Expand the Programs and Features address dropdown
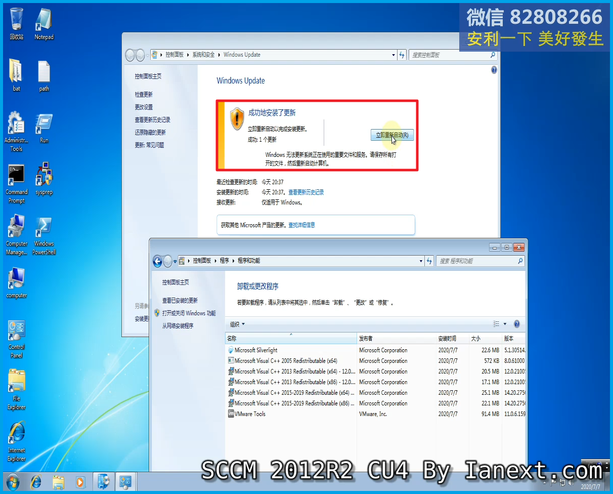 [421, 261]
